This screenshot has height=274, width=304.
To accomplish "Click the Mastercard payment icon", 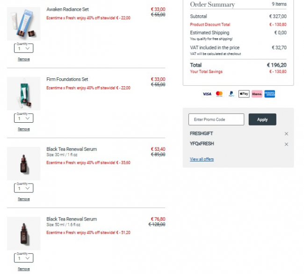I will 219,94.
